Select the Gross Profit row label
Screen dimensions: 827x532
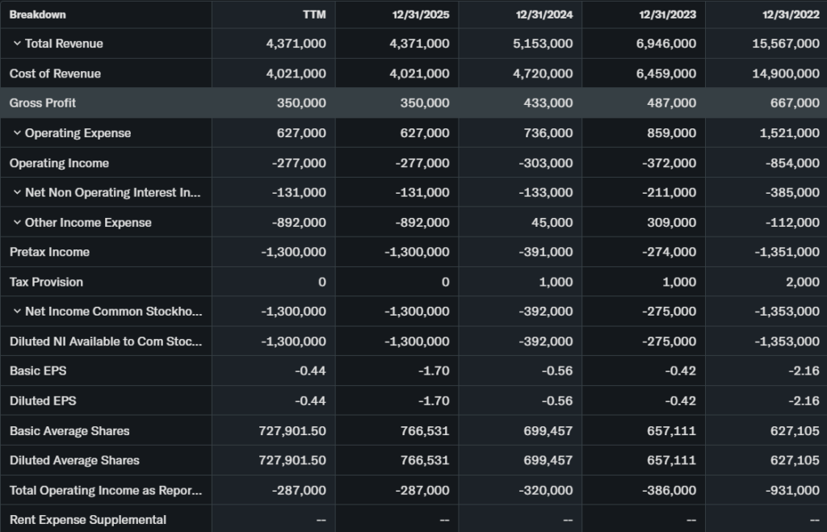pyautogui.click(x=43, y=103)
